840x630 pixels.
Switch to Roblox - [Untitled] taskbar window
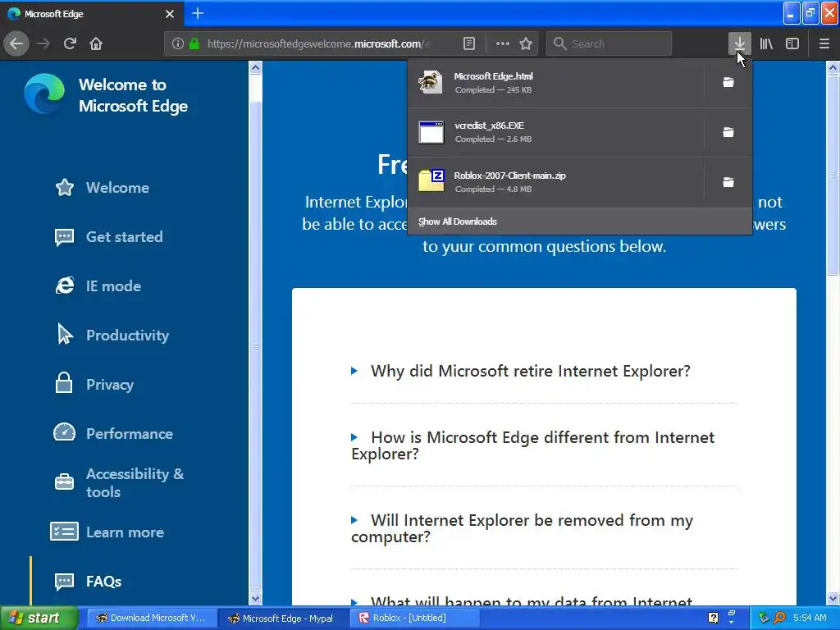413,618
